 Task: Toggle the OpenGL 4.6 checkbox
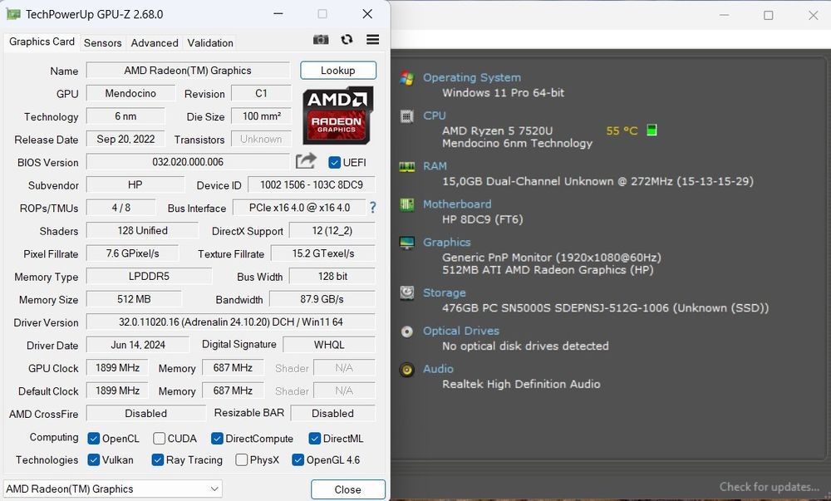tap(297, 459)
